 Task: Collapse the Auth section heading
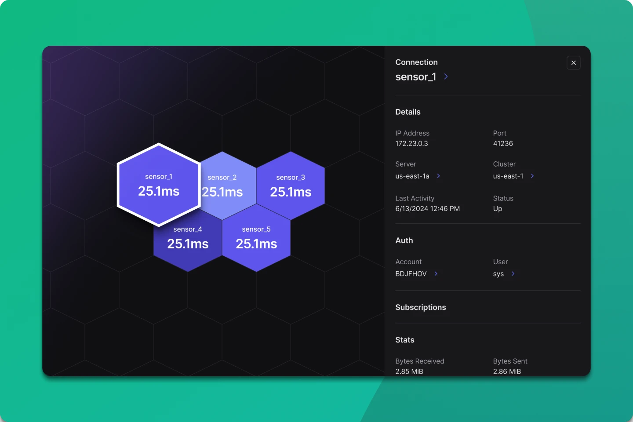404,240
